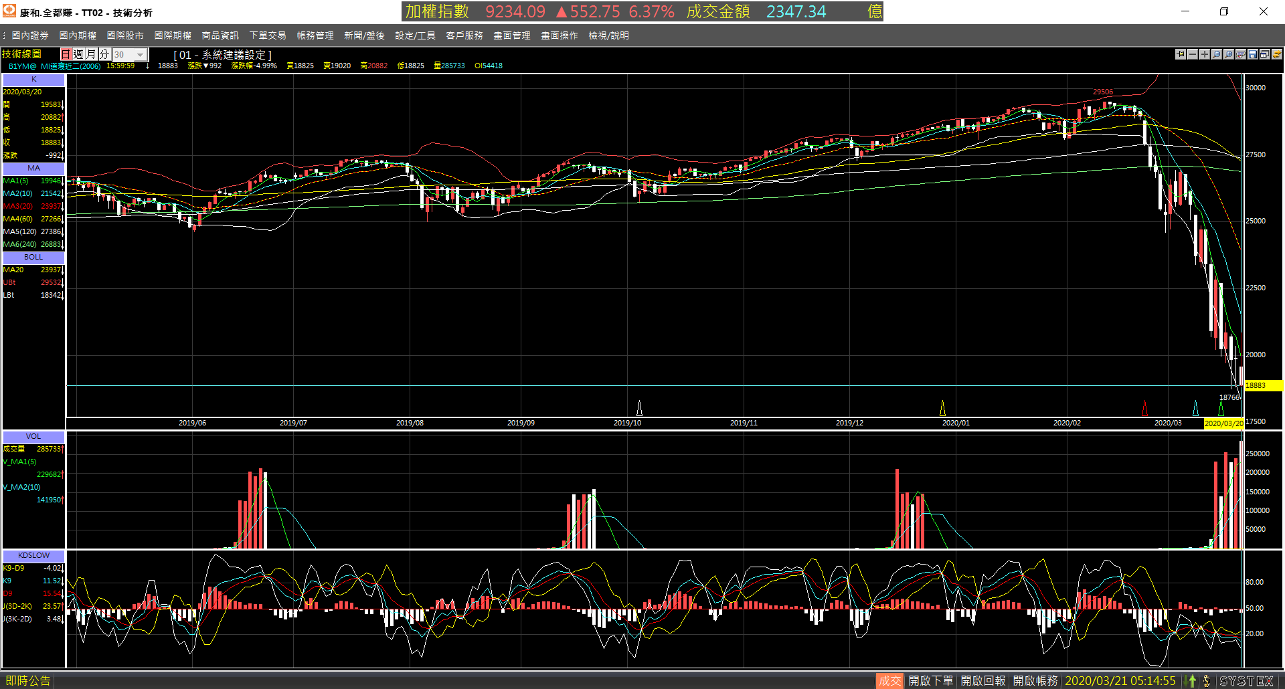
Task: Select daily period button 日
Action: (x=66, y=54)
